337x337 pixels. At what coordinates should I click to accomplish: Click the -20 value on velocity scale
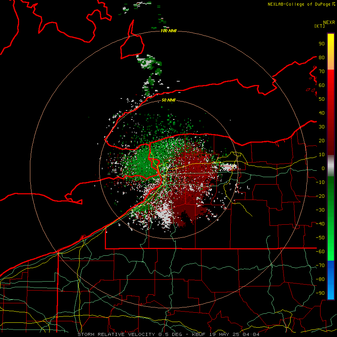[x=320, y=196]
